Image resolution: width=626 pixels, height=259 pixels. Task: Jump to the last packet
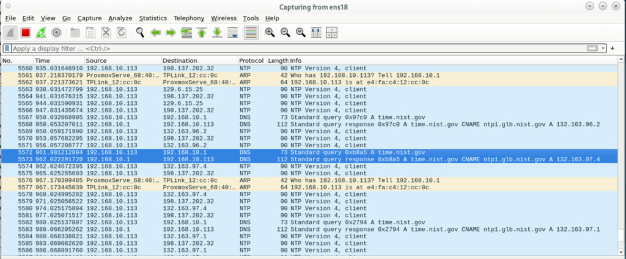coord(216,32)
